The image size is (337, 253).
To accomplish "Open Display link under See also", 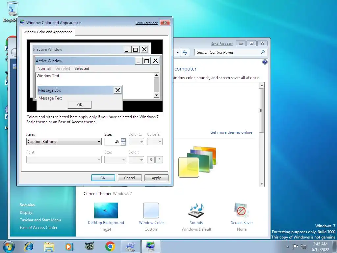I will [26, 212].
